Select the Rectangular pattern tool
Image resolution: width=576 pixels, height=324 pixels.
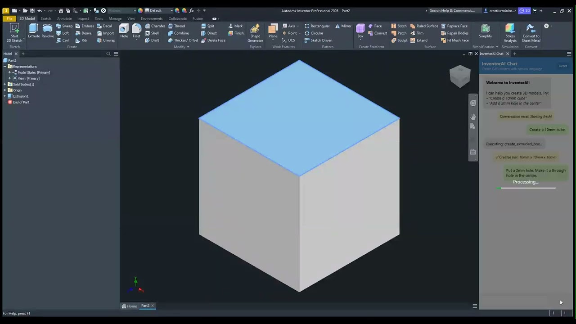(x=317, y=26)
